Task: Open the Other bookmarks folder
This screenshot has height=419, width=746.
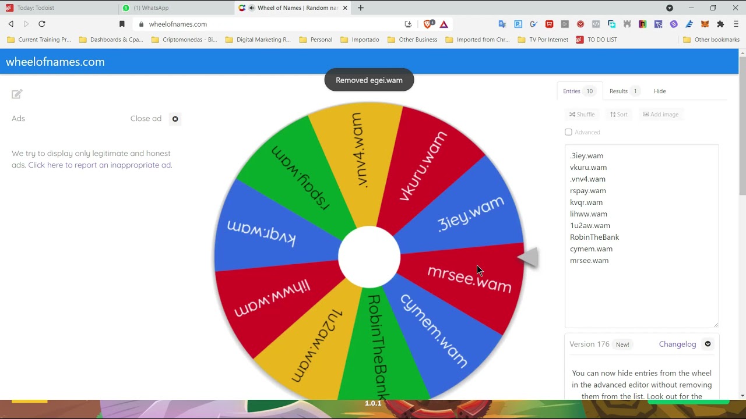Action: [x=711, y=40]
